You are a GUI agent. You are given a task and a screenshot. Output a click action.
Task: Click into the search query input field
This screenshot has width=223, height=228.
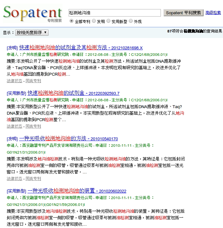[x=115, y=13]
